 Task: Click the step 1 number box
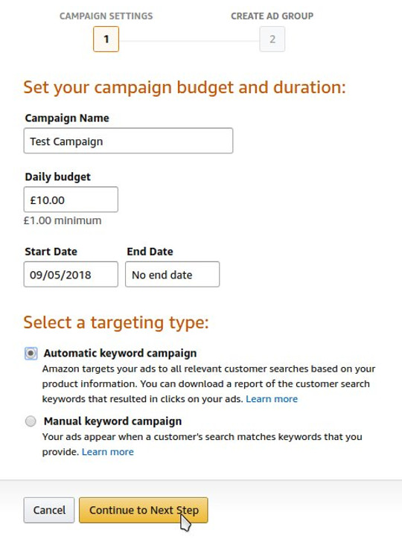pos(106,39)
